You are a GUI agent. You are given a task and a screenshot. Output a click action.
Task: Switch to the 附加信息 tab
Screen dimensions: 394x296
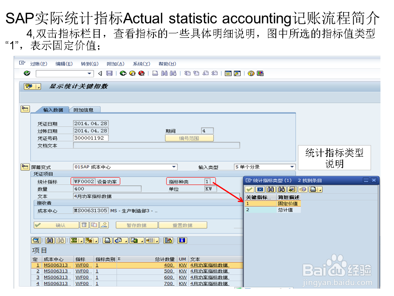click(x=83, y=110)
